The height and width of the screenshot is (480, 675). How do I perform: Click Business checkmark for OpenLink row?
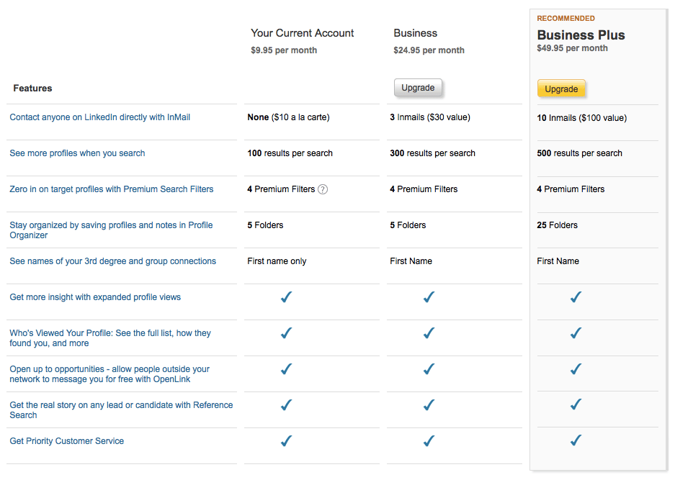click(429, 369)
